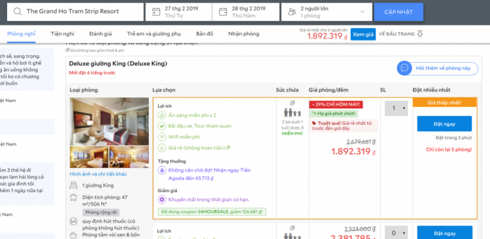Click the back-to-top arrow icon
Screen dimensions: 490x239
pyautogui.click(x=420, y=34)
